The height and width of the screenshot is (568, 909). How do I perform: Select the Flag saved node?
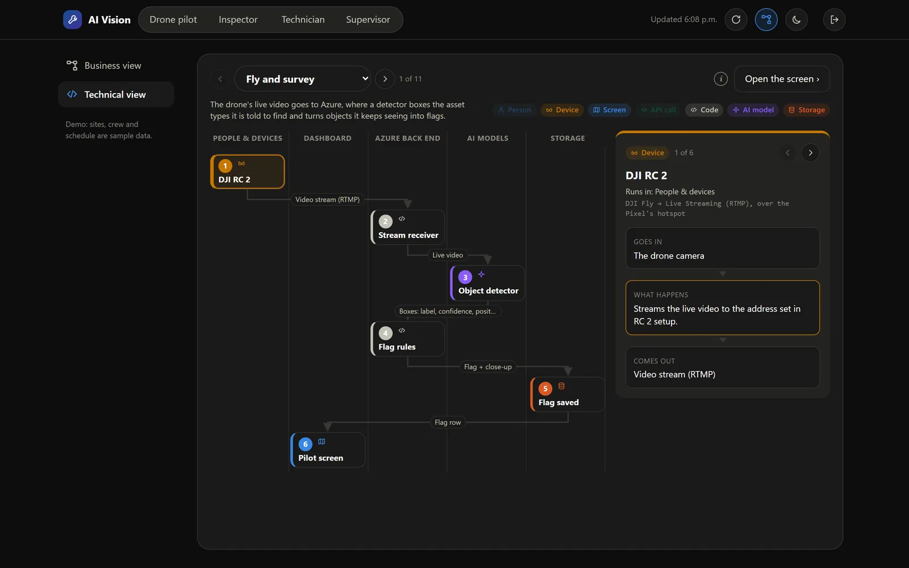click(568, 394)
